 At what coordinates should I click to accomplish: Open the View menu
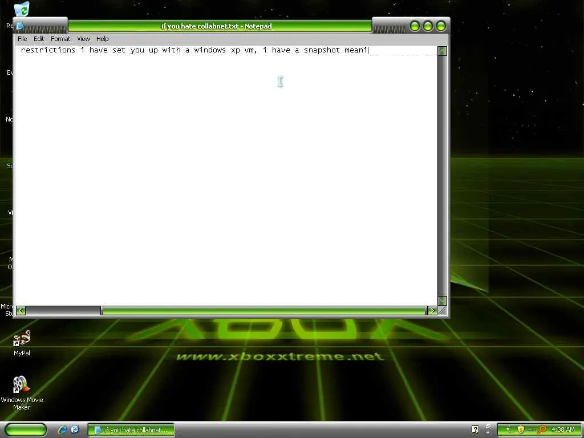click(x=83, y=39)
